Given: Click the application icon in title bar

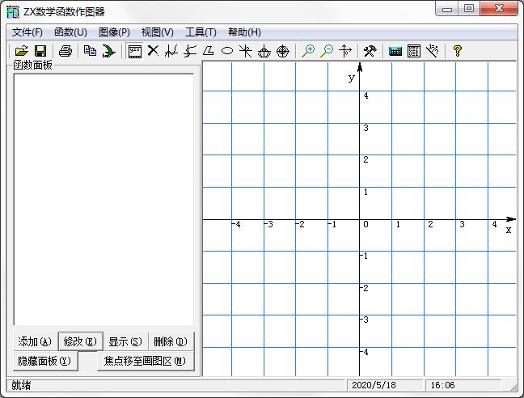Looking at the screenshot, I should coord(13,12).
